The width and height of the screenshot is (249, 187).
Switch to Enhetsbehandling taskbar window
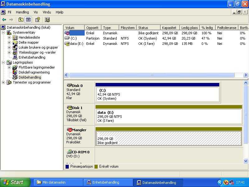click(x=108, y=182)
